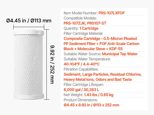Click the PRS-107LXFOF model number text
Screen dimensions: 154x115
coord(112,13)
